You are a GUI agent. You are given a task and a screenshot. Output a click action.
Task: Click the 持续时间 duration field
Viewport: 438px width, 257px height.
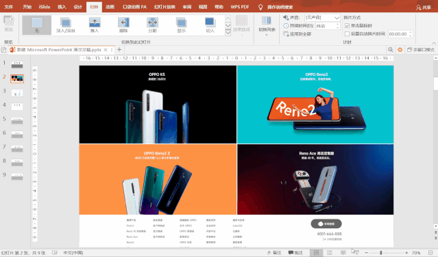click(x=325, y=26)
